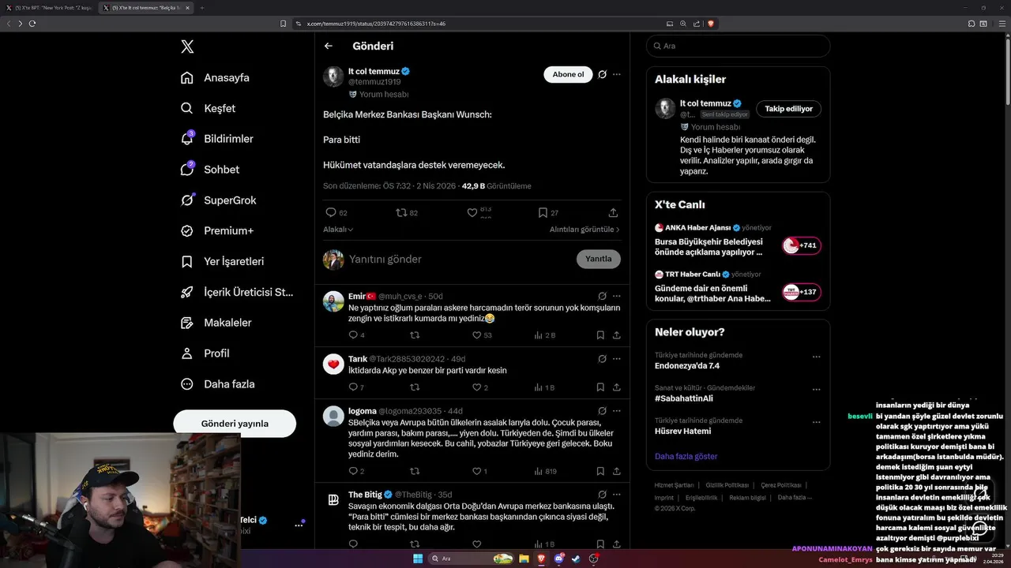
Task: Click Brave shields icon in address bar
Action: tap(711, 24)
